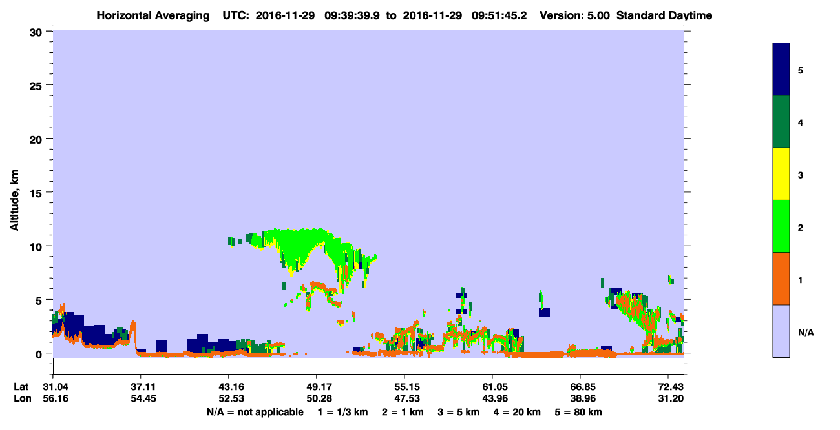The height and width of the screenshot is (430, 840).
Task: Click the 'Lat' row label
Action: (x=21, y=386)
